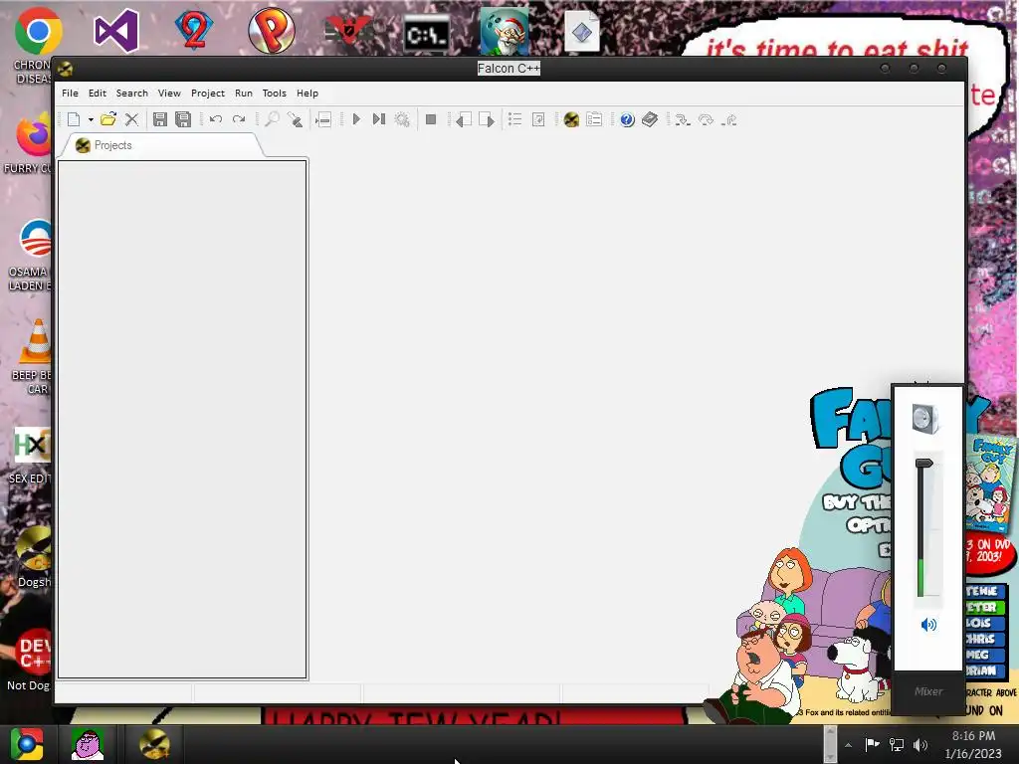This screenshot has height=764, width=1019.
Task: Open the Dev C++ desktop icon
Action: point(33,652)
